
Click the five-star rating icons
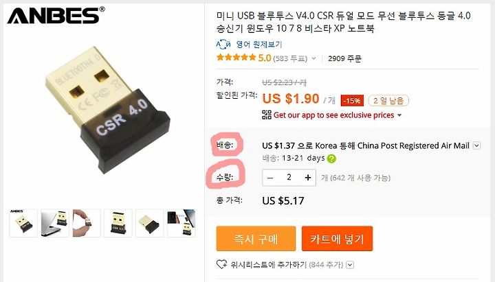pos(236,58)
